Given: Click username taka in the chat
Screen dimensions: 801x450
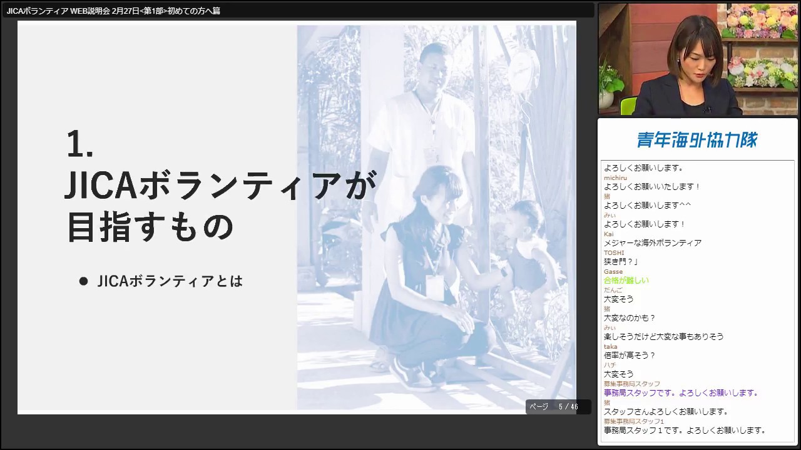Looking at the screenshot, I should pyautogui.click(x=611, y=346).
